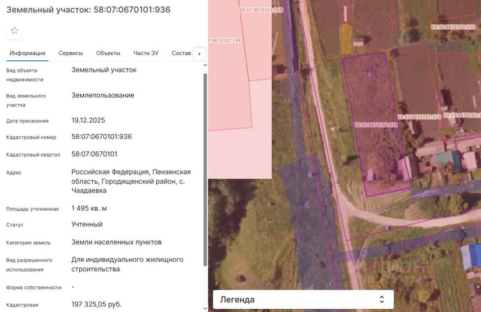The width and height of the screenshot is (481, 312).
Task: Click scrollbar up arrow in info panel
Action: [205, 65]
